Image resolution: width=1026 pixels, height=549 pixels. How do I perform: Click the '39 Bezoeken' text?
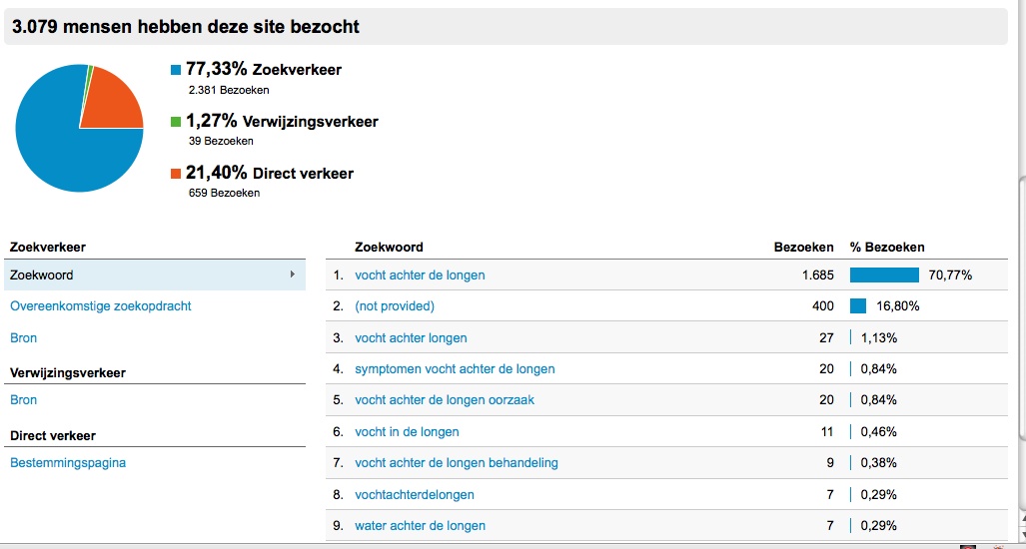[221, 141]
